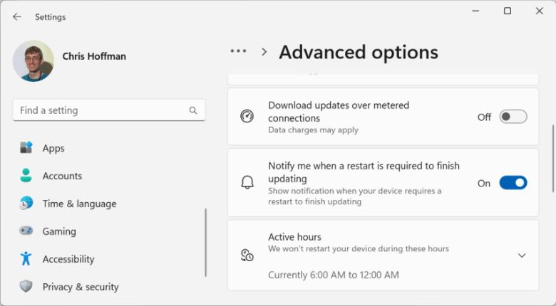Screen dimensions: 556x306
Task: Turn off restart required notification toggle
Action: [x=513, y=183]
